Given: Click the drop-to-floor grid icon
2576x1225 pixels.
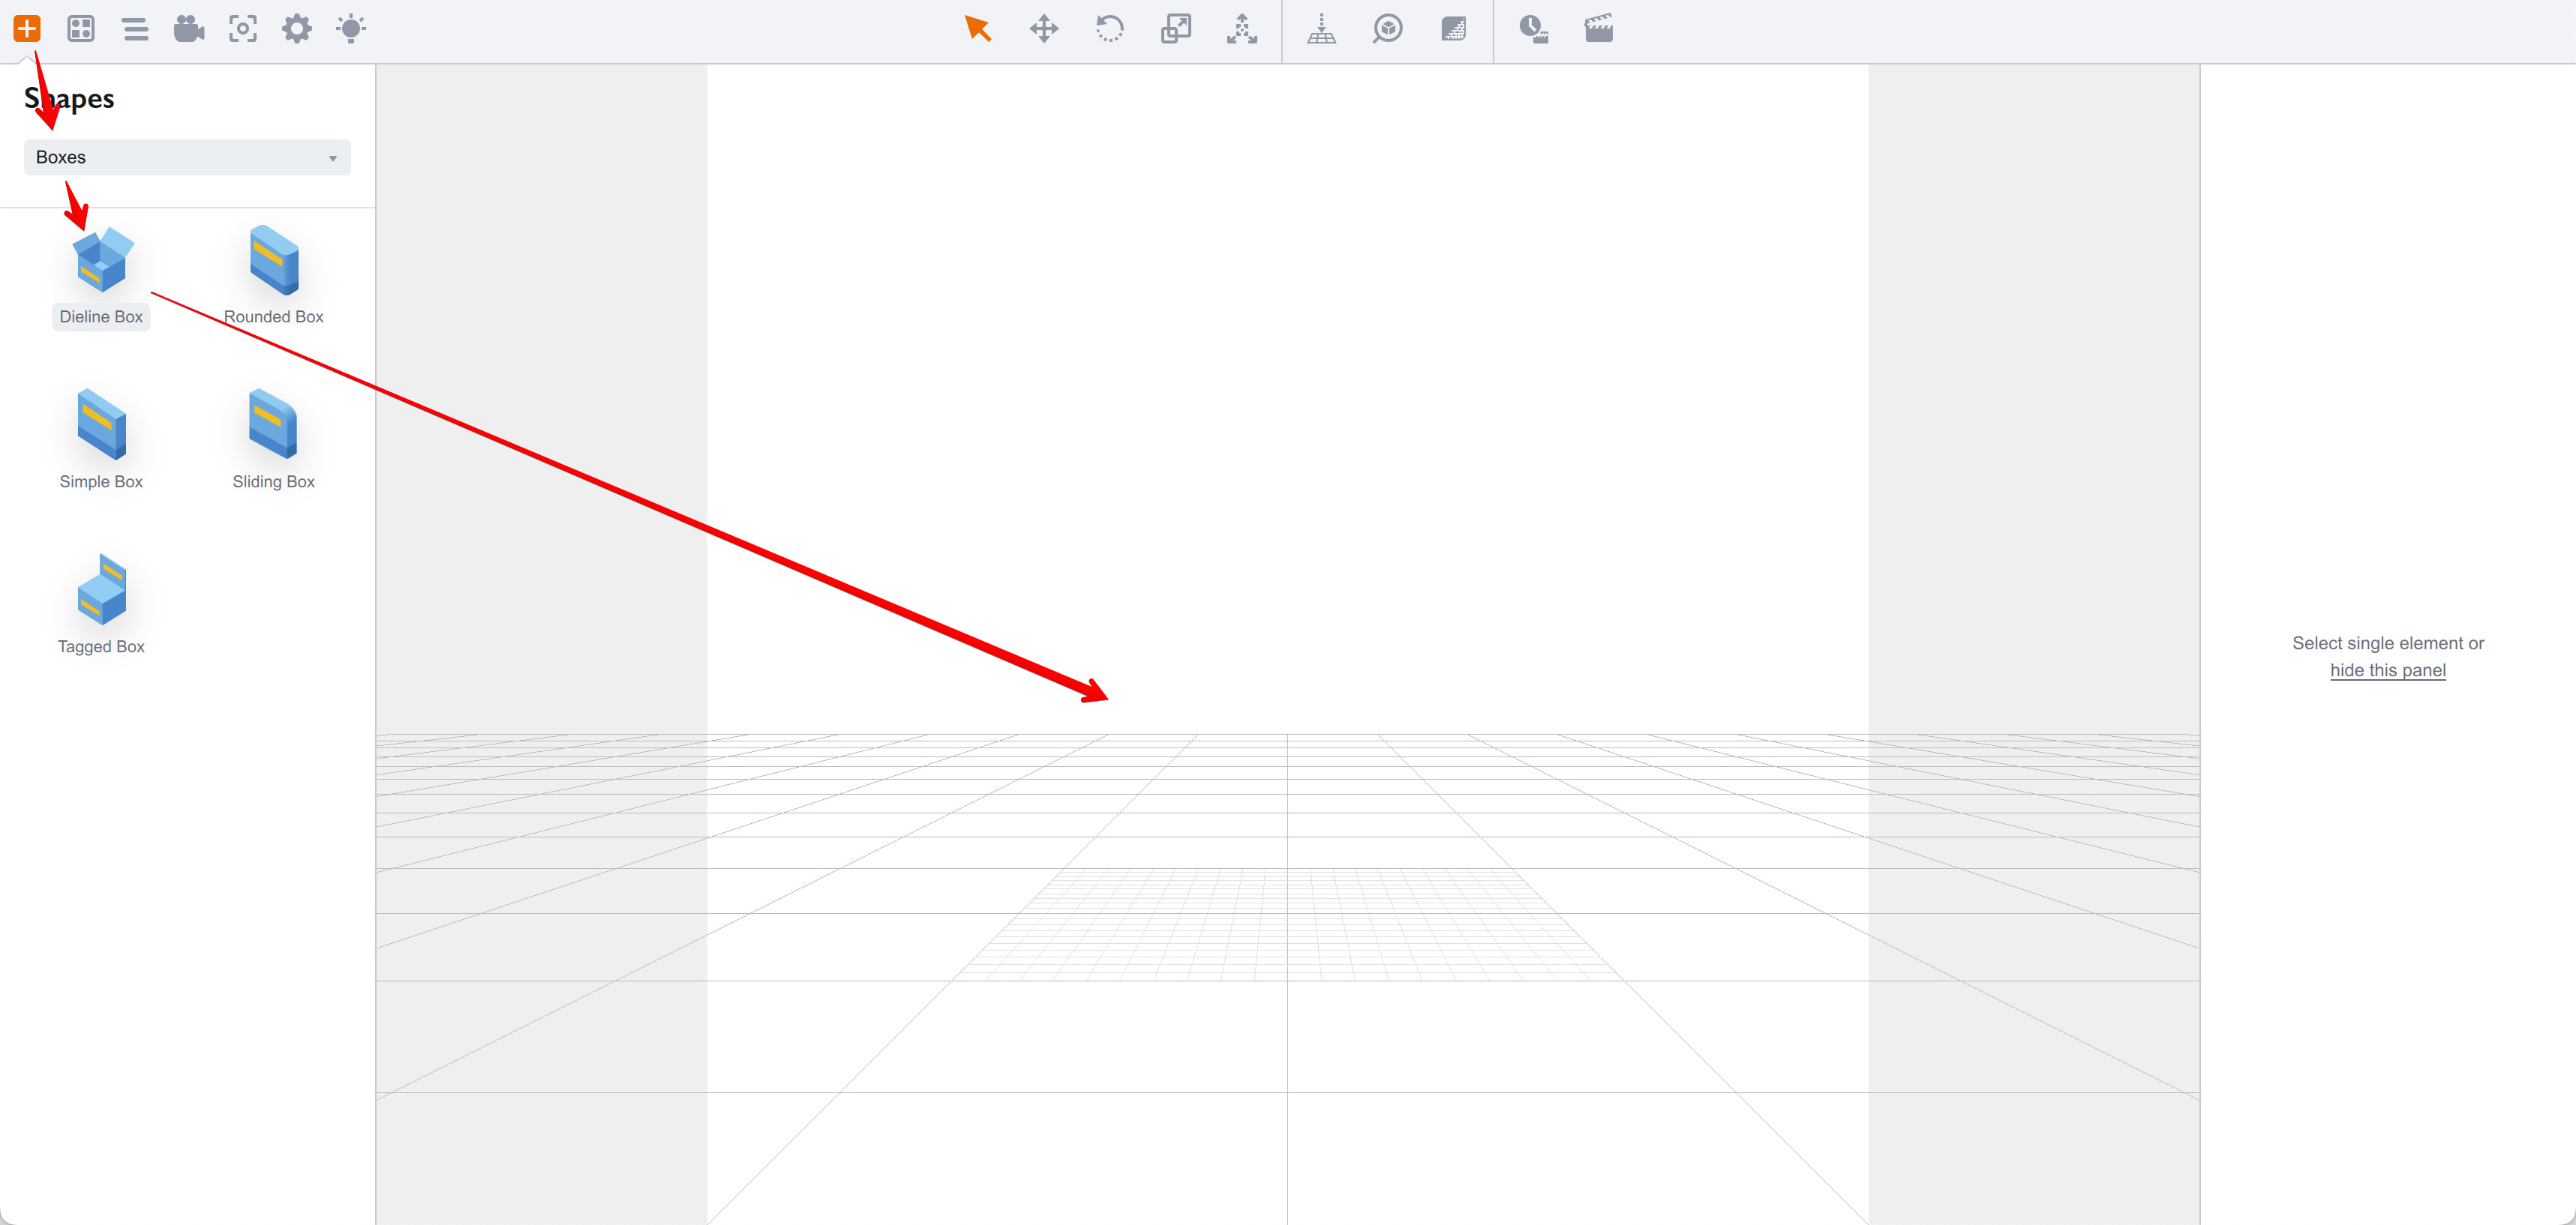Looking at the screenshot, I should [1321, 28].
